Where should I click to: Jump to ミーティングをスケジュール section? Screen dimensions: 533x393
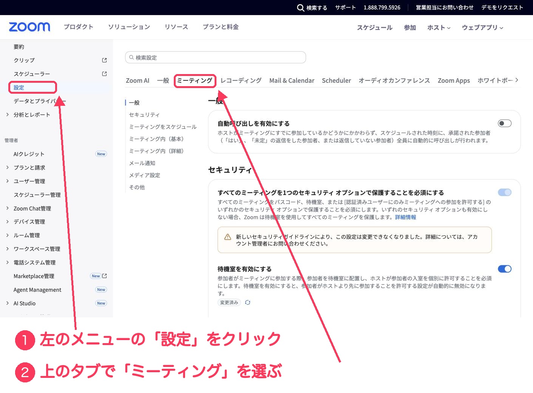pyautogui.click(x=163, y=127)
